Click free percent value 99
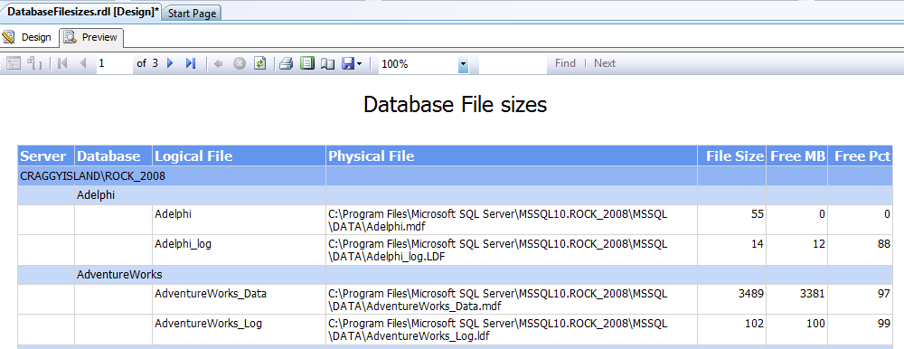The image size is (904, 349). [x=884, y=324]
